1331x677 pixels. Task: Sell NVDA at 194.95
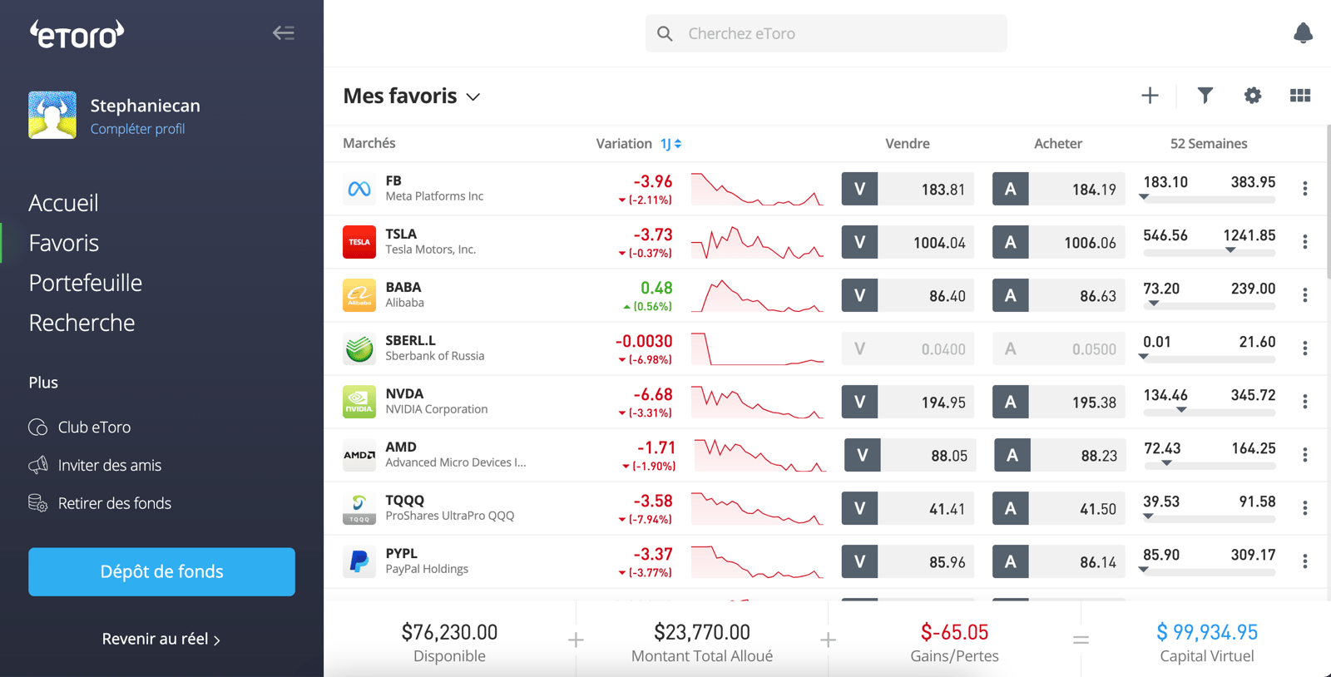pos(908,402)
